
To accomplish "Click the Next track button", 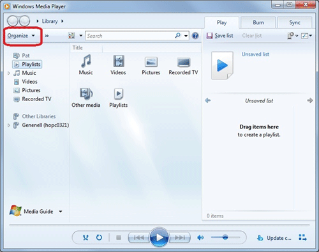I will pyautogui.click(x=179, y=237).
